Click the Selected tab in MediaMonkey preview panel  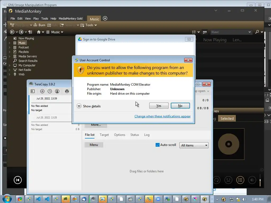[x=227, y=118]
